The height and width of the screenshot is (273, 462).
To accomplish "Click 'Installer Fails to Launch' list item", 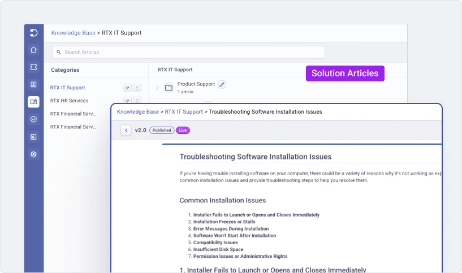I will click(256, 215).
